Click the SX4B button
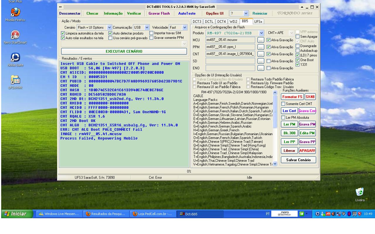This screenshot has width=375, height=234. 310,97
